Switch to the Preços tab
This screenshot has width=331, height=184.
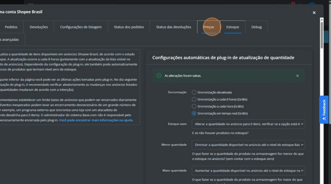[x=208, y=27]
